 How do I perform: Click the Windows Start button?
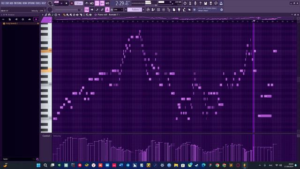[x=38, y=165]
